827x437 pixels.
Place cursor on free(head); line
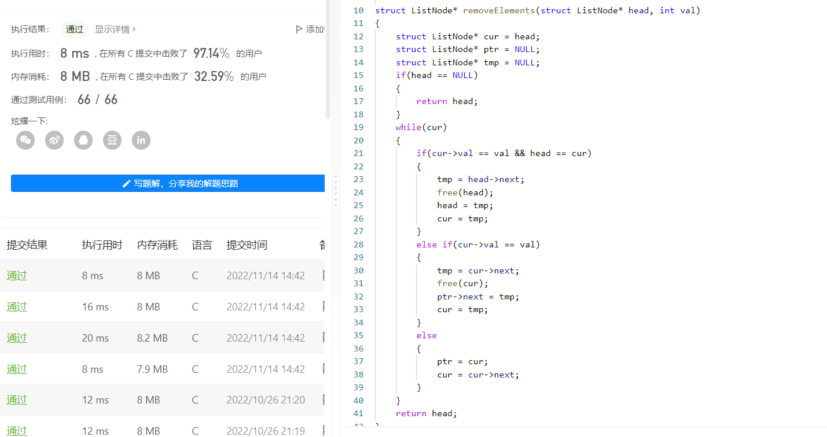click(x=465, y=192)
